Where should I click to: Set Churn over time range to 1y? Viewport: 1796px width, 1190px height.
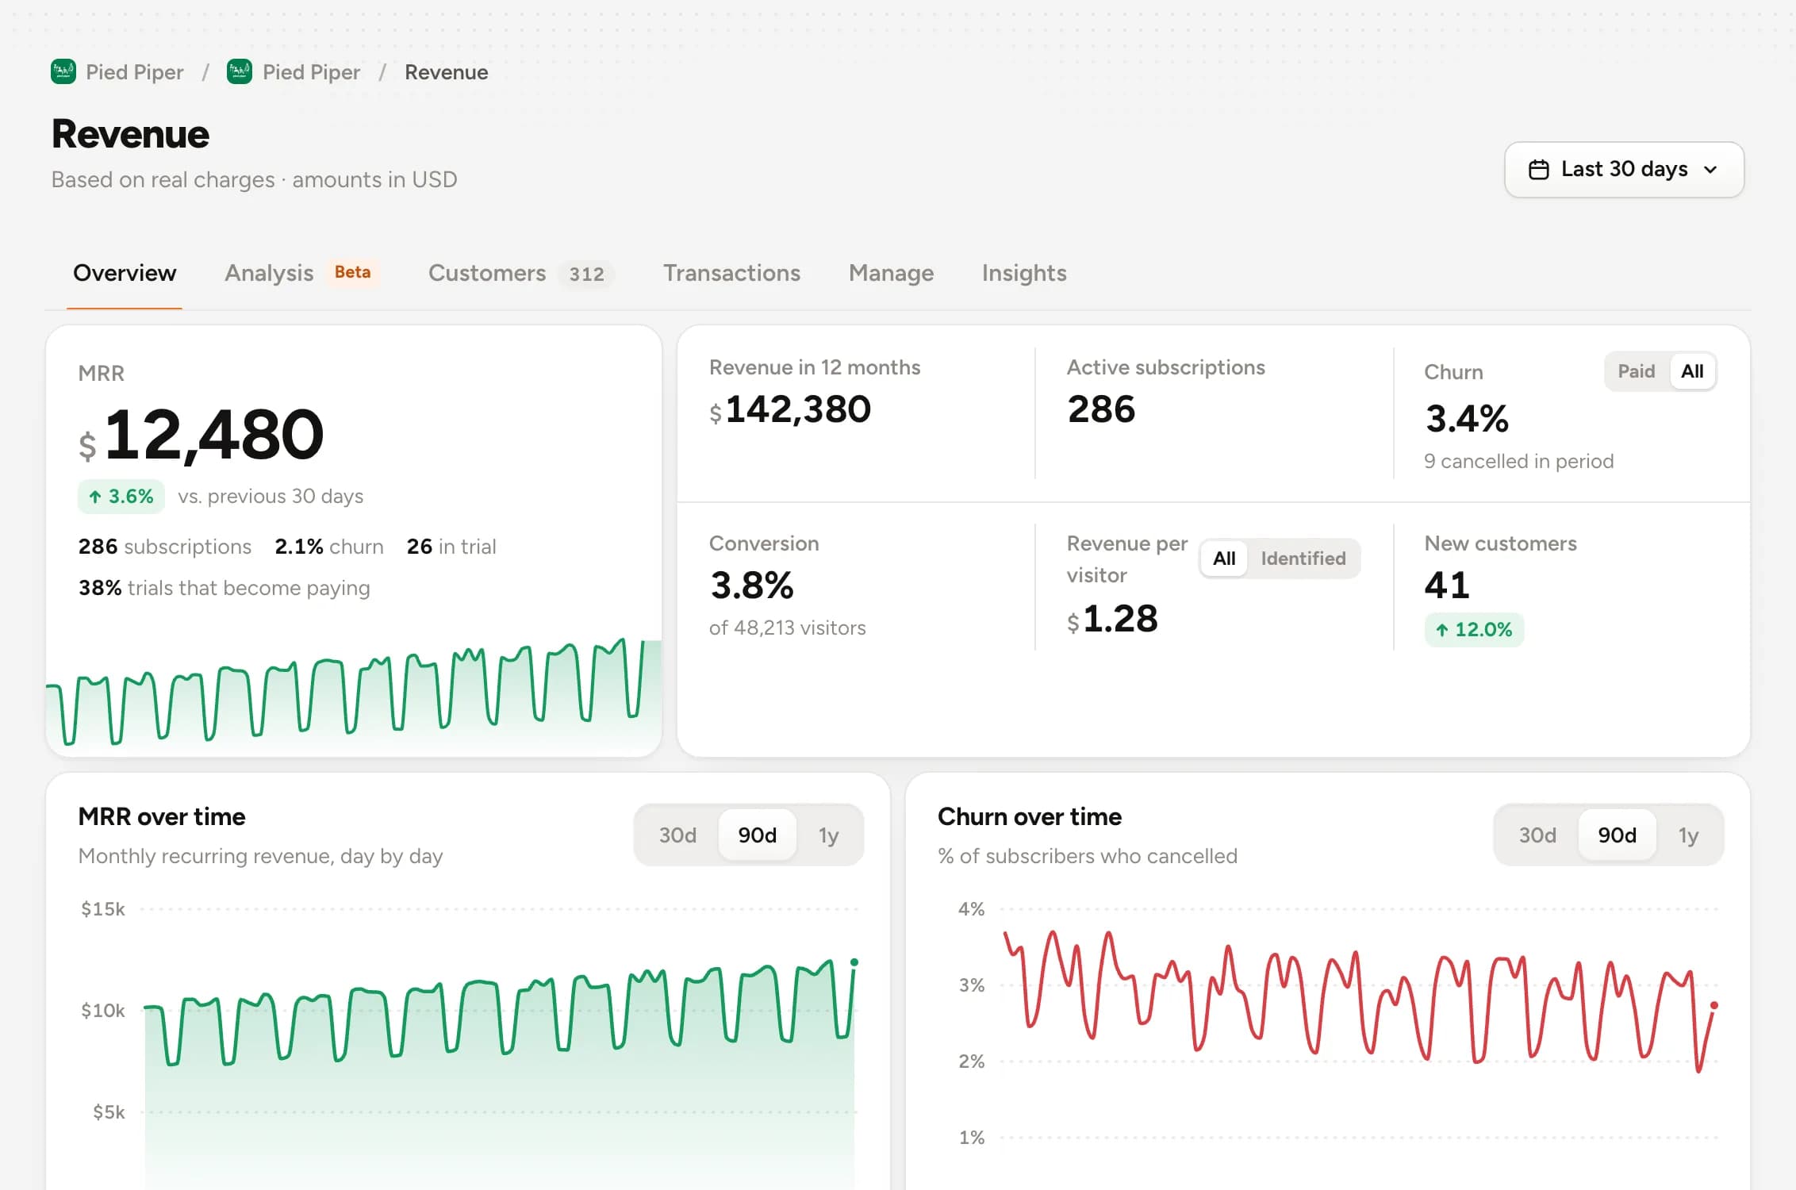tap(1688, 835)
